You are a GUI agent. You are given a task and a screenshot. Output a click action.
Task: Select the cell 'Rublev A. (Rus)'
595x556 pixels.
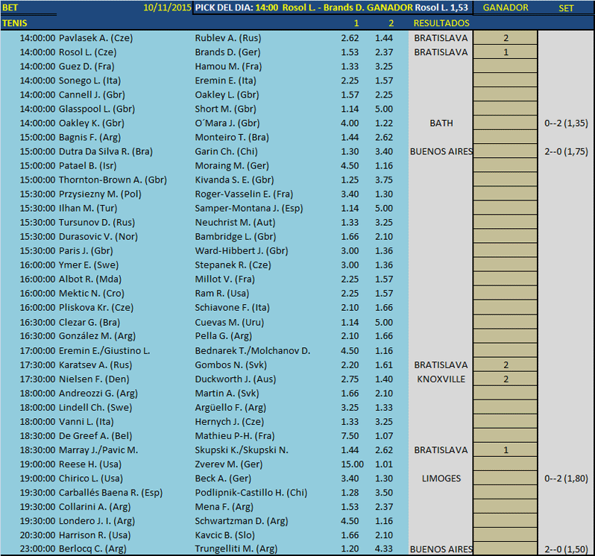coord(228,38)
